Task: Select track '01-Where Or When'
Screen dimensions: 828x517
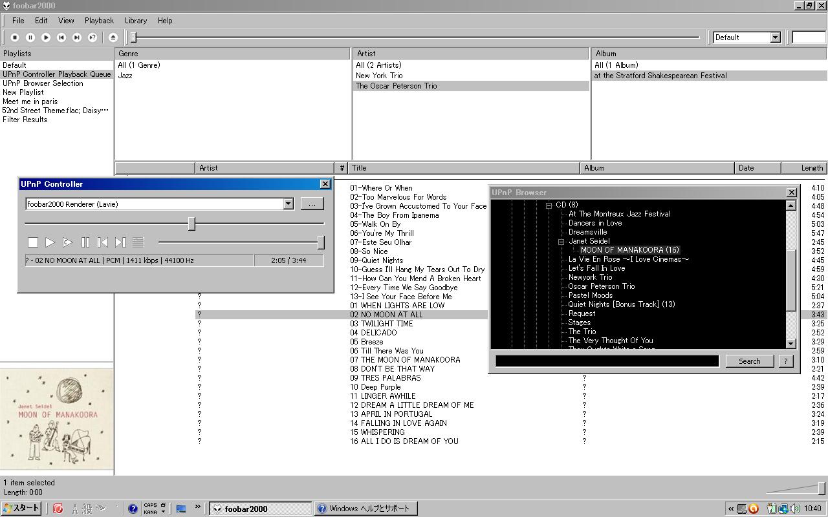Action: 381,188
